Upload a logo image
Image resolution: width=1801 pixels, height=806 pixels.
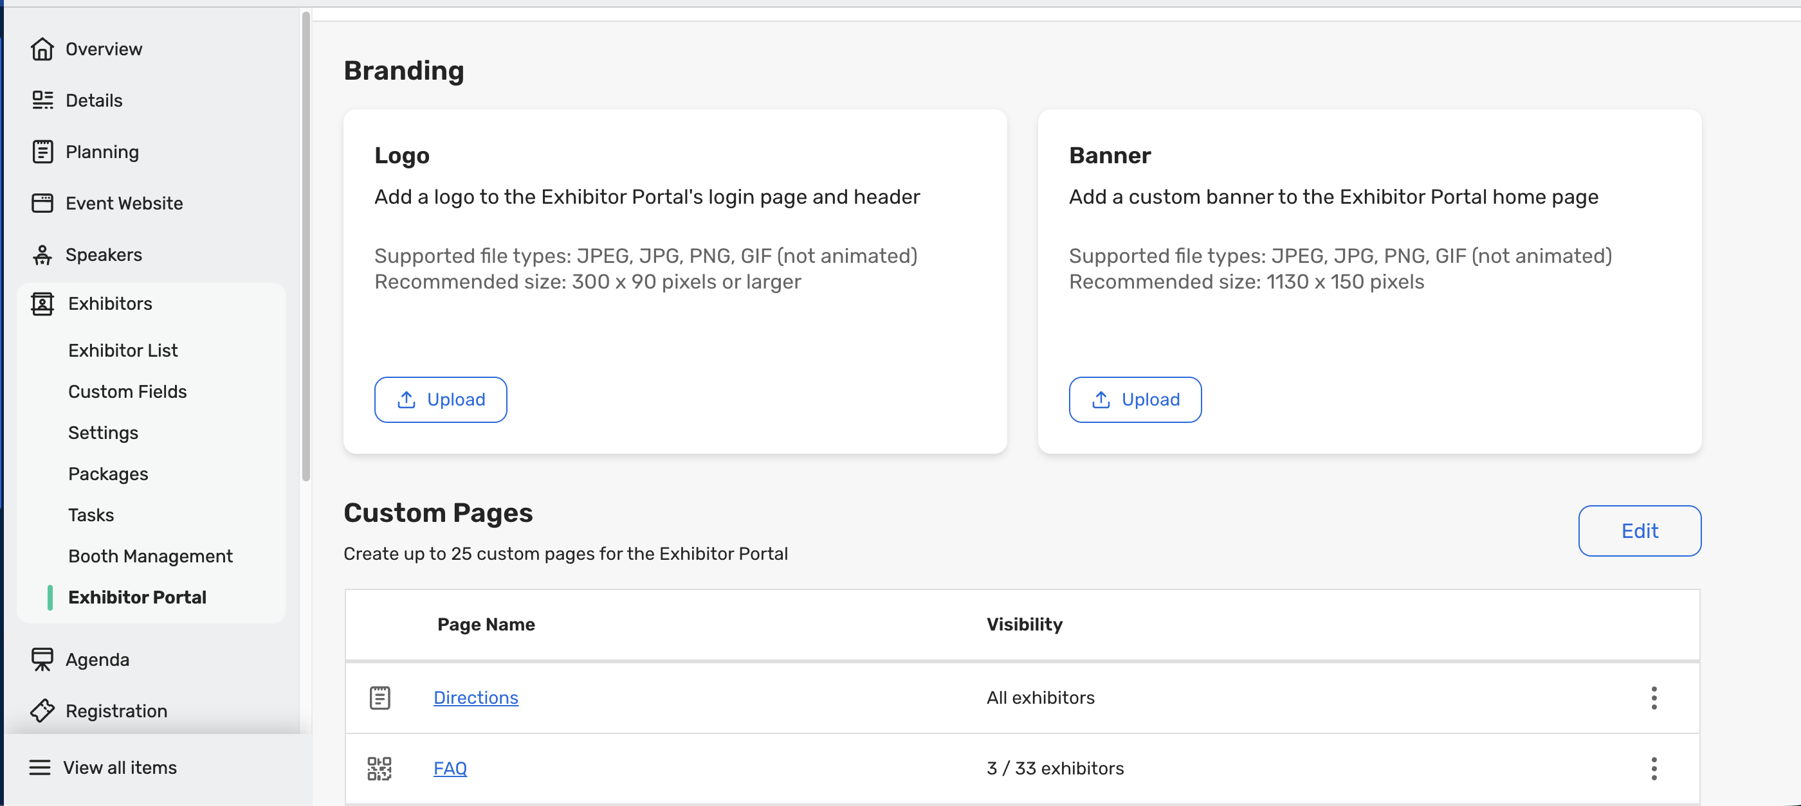click(x=441, y=400)
